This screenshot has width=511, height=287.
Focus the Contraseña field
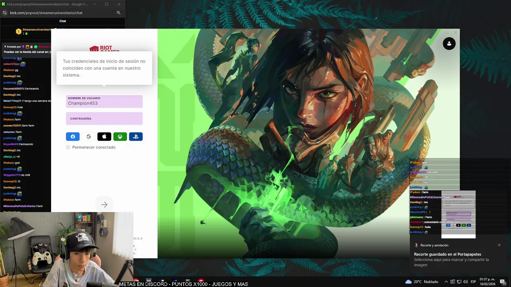tap(104, 118)
